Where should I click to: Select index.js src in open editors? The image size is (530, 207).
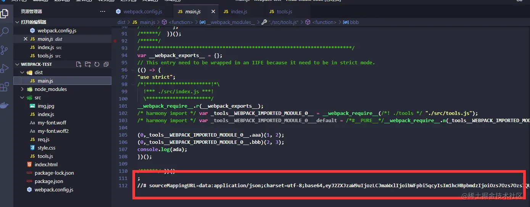(62, 48)
